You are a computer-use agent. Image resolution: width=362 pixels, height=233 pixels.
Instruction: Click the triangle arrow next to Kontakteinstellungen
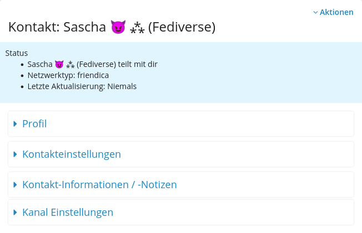(15, 154)
